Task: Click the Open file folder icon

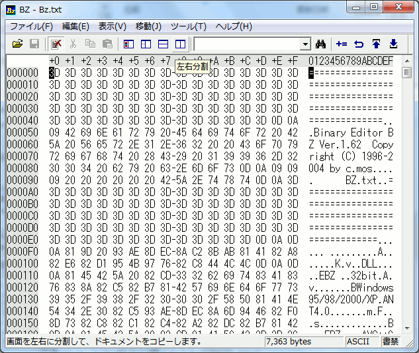Action: [x=18, y=44]
